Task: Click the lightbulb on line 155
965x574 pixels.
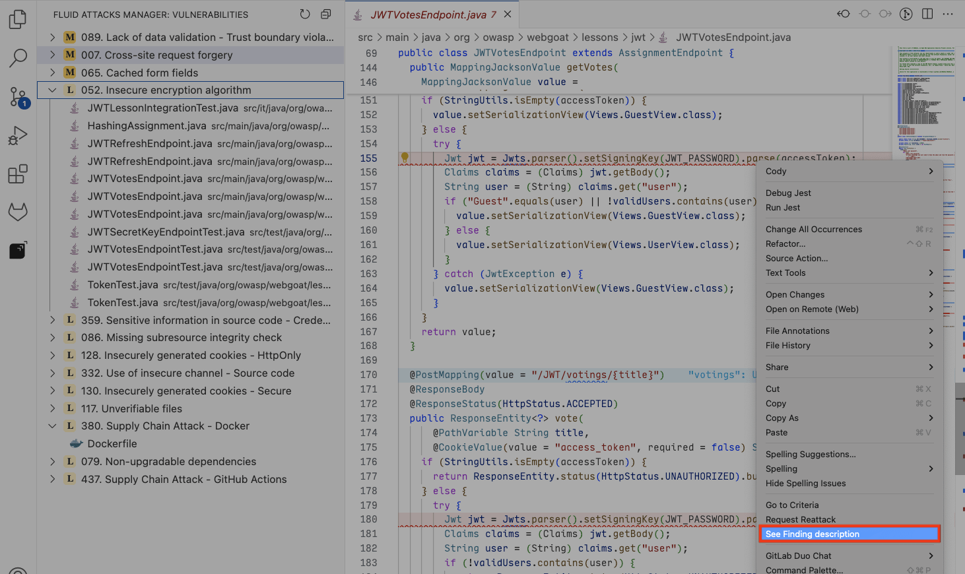Action: (x=405, y=158)
